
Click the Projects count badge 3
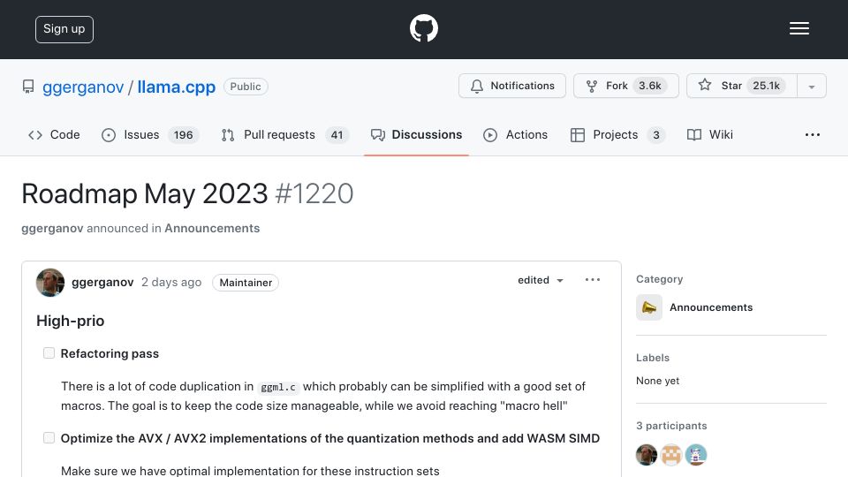[656, 134]
